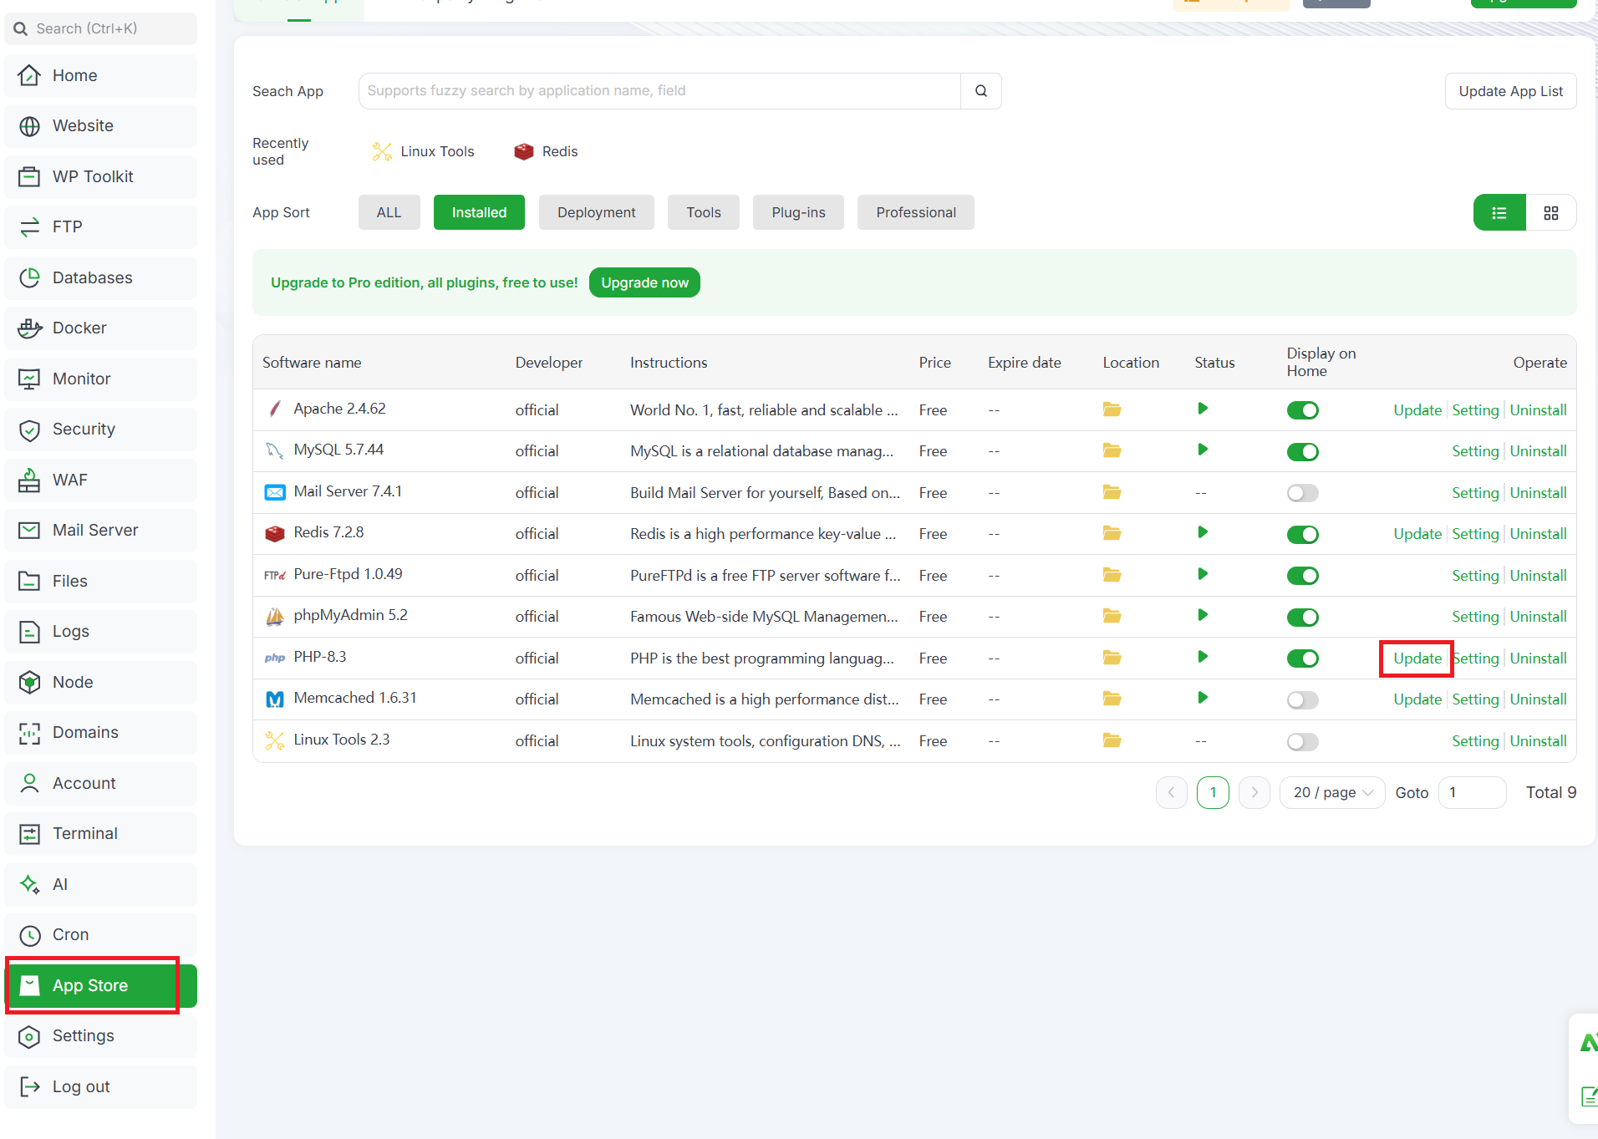1598x1139 pixels.
Task: Select the Tools app sort tab
Action: click(704, 212)
